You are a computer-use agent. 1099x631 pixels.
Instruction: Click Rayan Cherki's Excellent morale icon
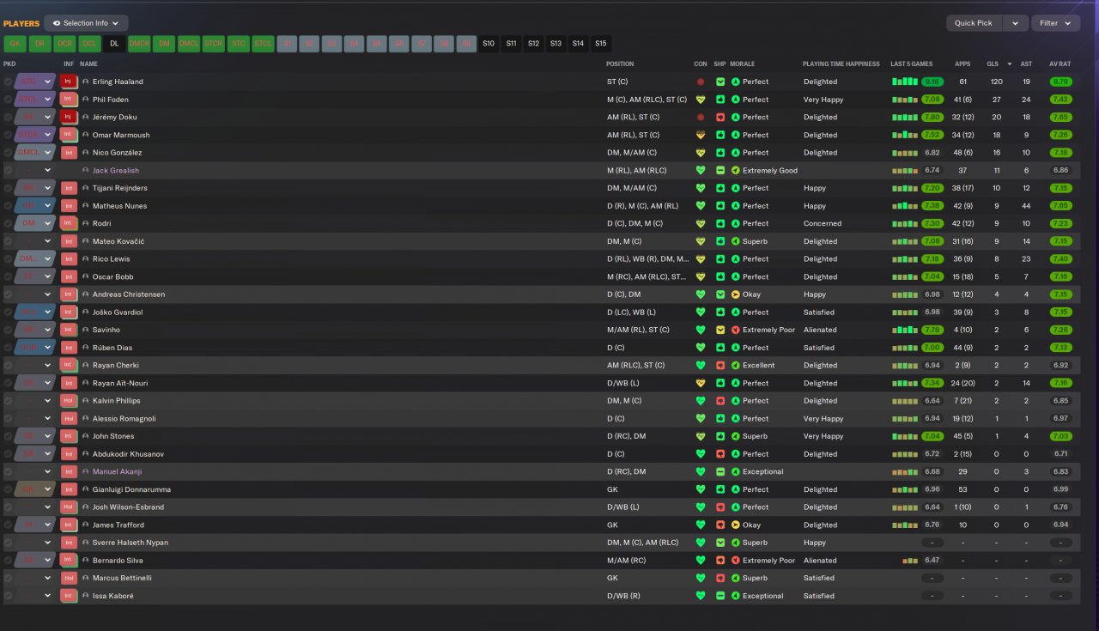(735, 365)
